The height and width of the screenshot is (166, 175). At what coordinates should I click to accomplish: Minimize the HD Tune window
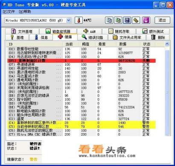tap(156, 5)
